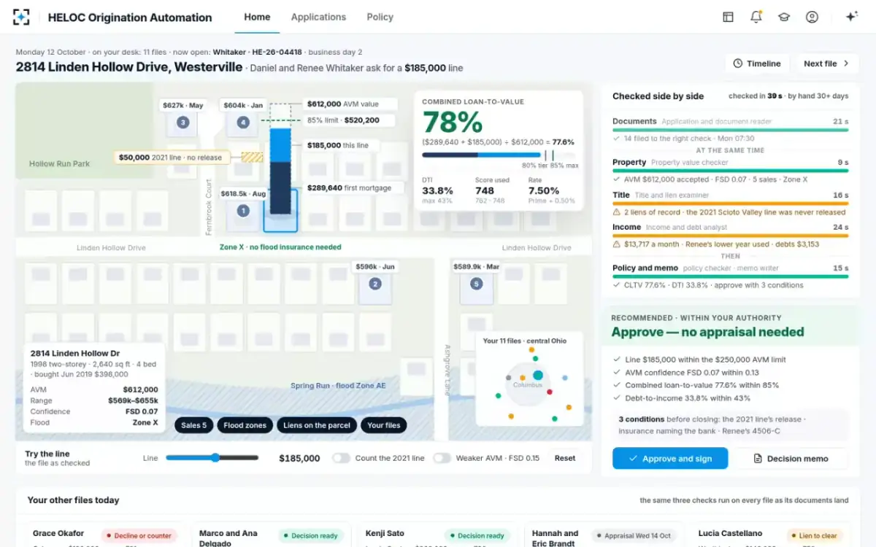Click the blue $185,000 line bar segment

[280, 145]
